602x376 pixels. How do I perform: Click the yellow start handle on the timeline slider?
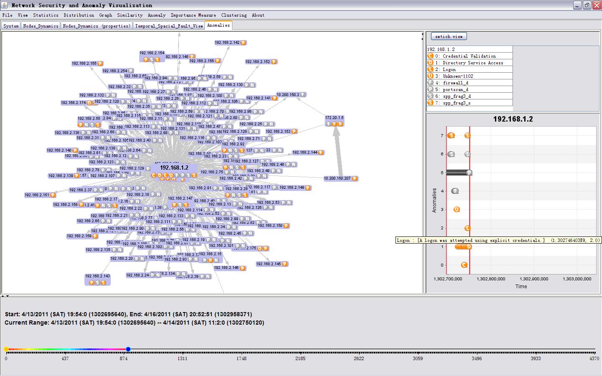coord(6,349)
